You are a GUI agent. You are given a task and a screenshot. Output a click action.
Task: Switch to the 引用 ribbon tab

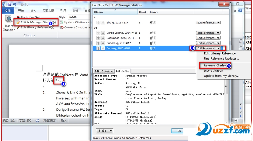[x=63, y=11]
